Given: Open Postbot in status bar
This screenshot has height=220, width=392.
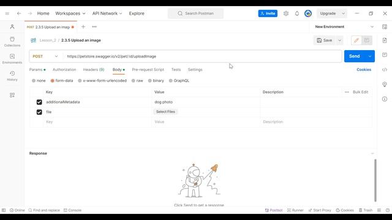Looking at the screenshot, I should [274, 210].
